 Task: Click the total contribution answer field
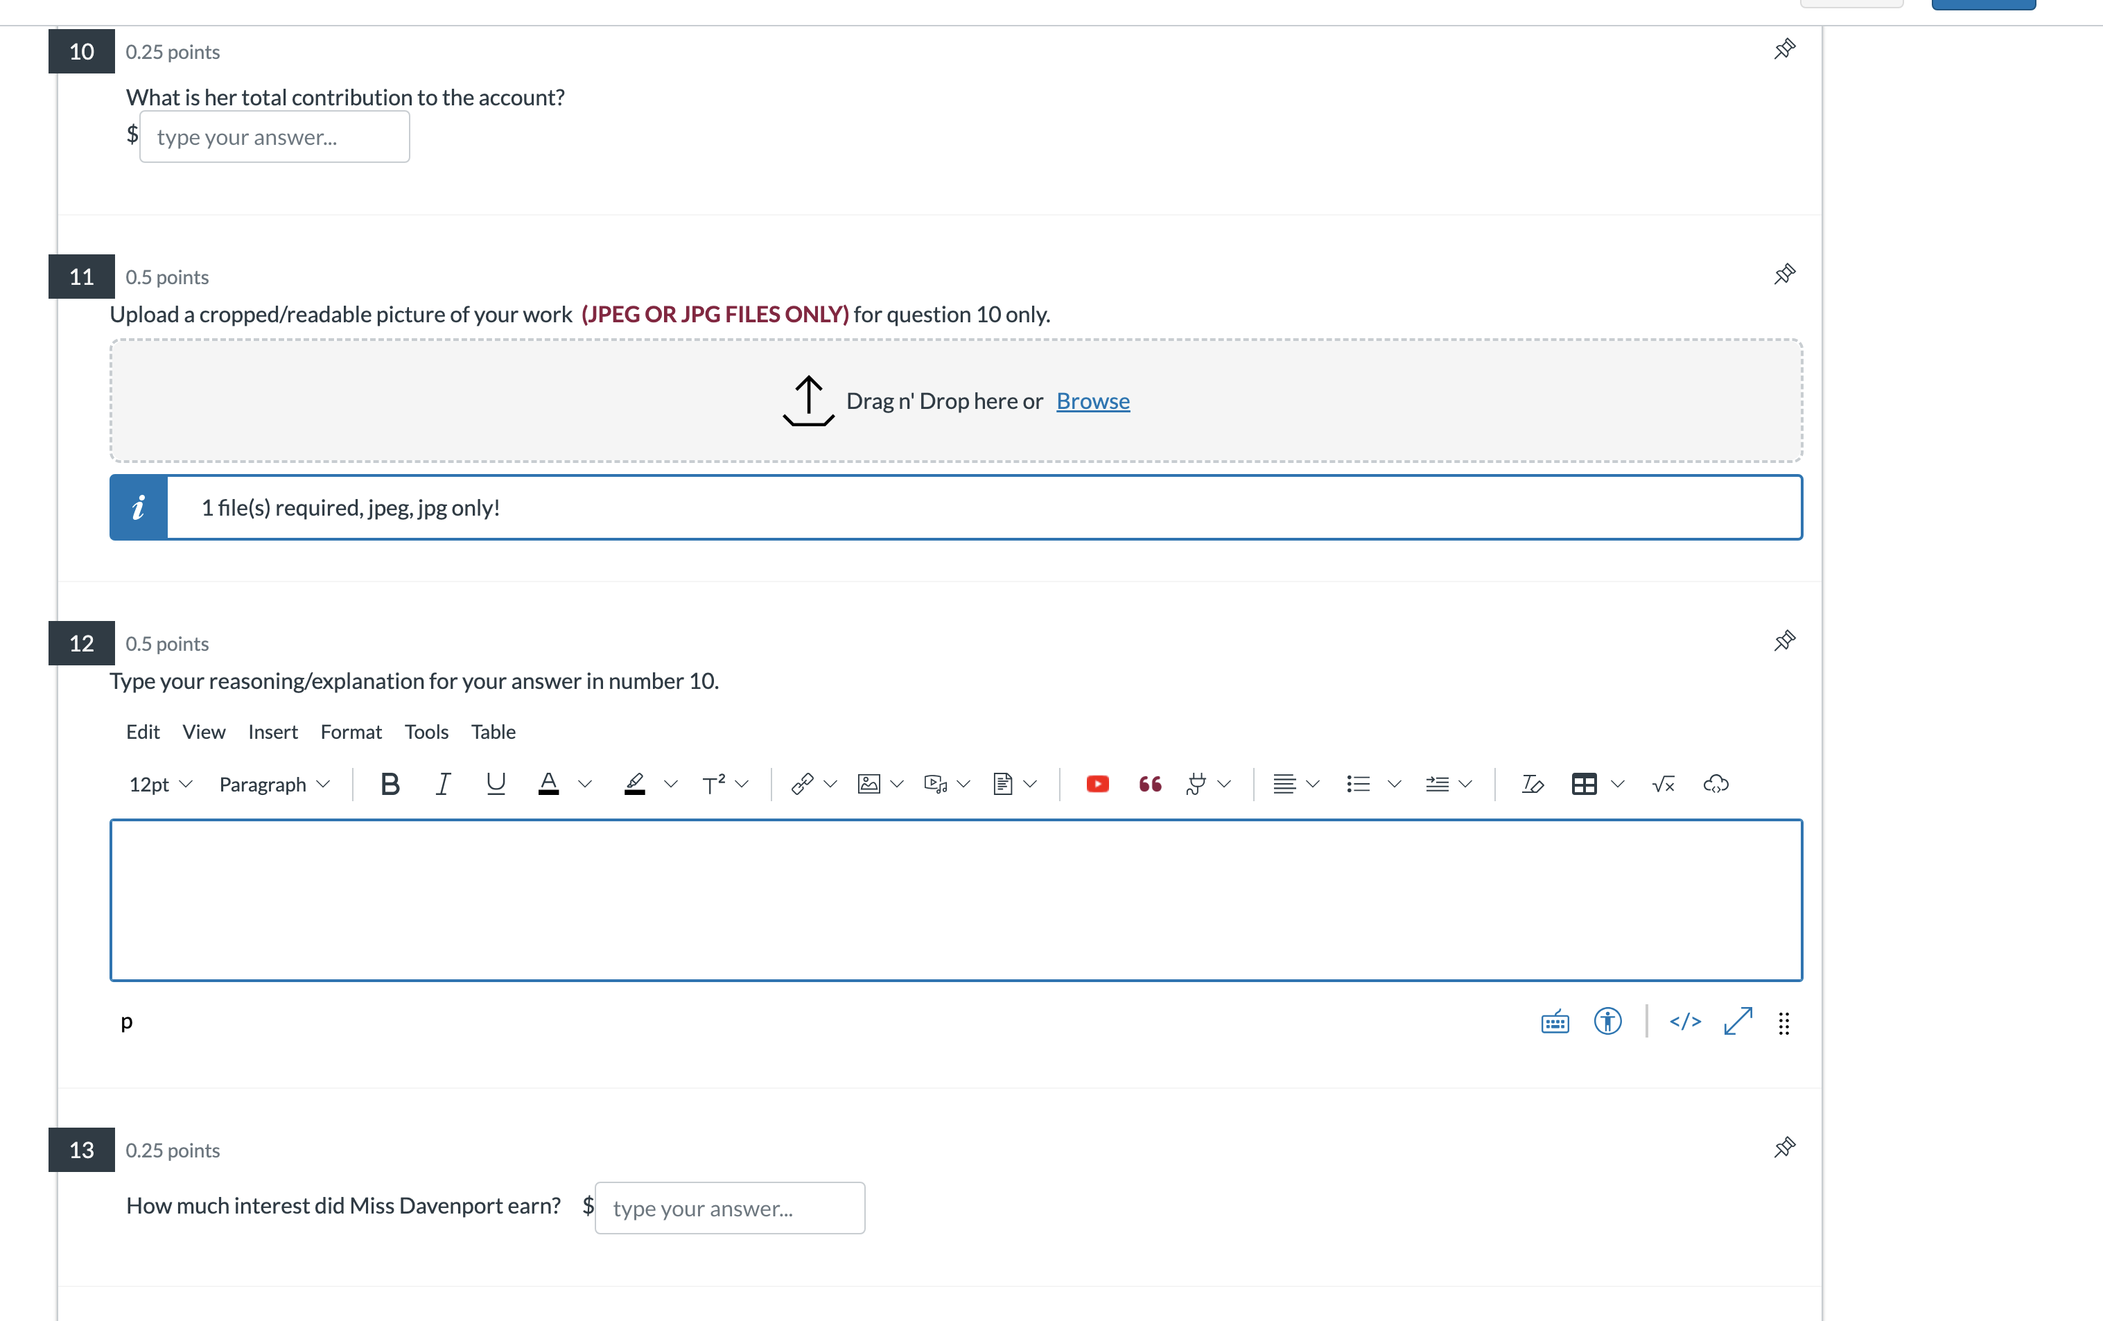pos(274,137)
